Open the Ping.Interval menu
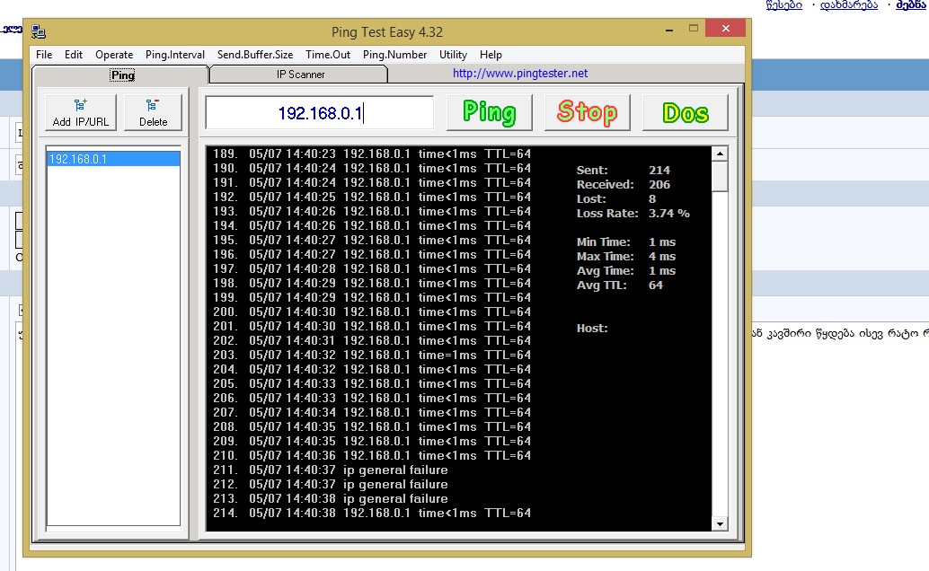Screen dimensions: 929x571 tap(175, 55)
